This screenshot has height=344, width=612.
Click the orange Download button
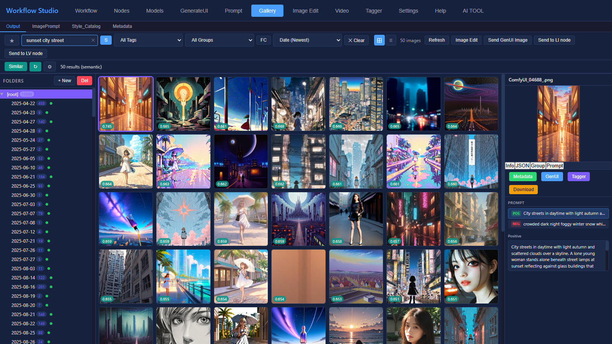point(523,190)
